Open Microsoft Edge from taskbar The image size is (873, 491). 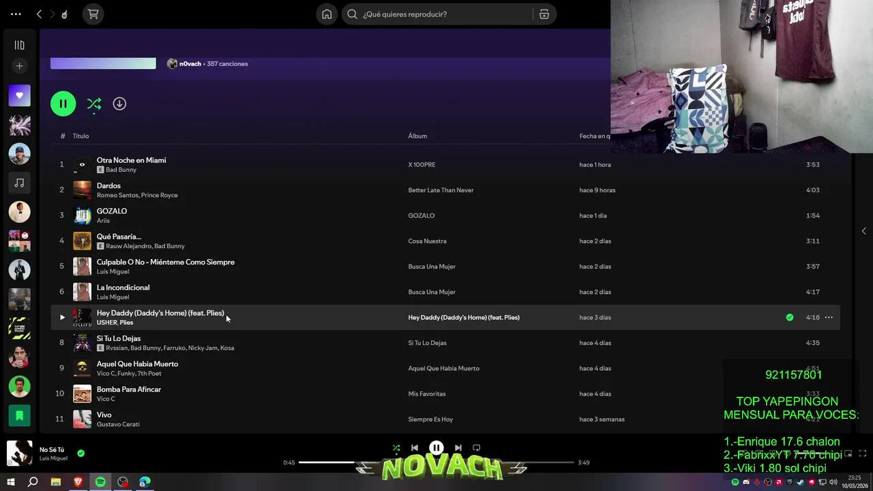145,482
